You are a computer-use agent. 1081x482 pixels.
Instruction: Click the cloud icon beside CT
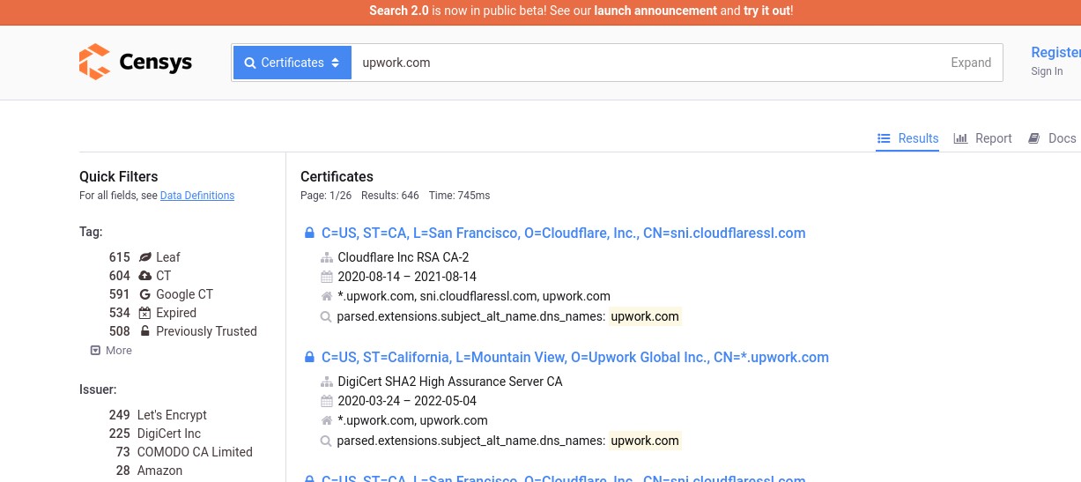pyautogui.click(x=145, y=276)
